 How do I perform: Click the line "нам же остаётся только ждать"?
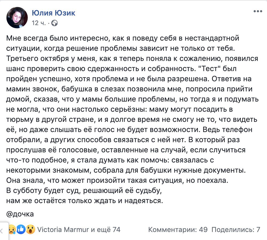(84, 200)
